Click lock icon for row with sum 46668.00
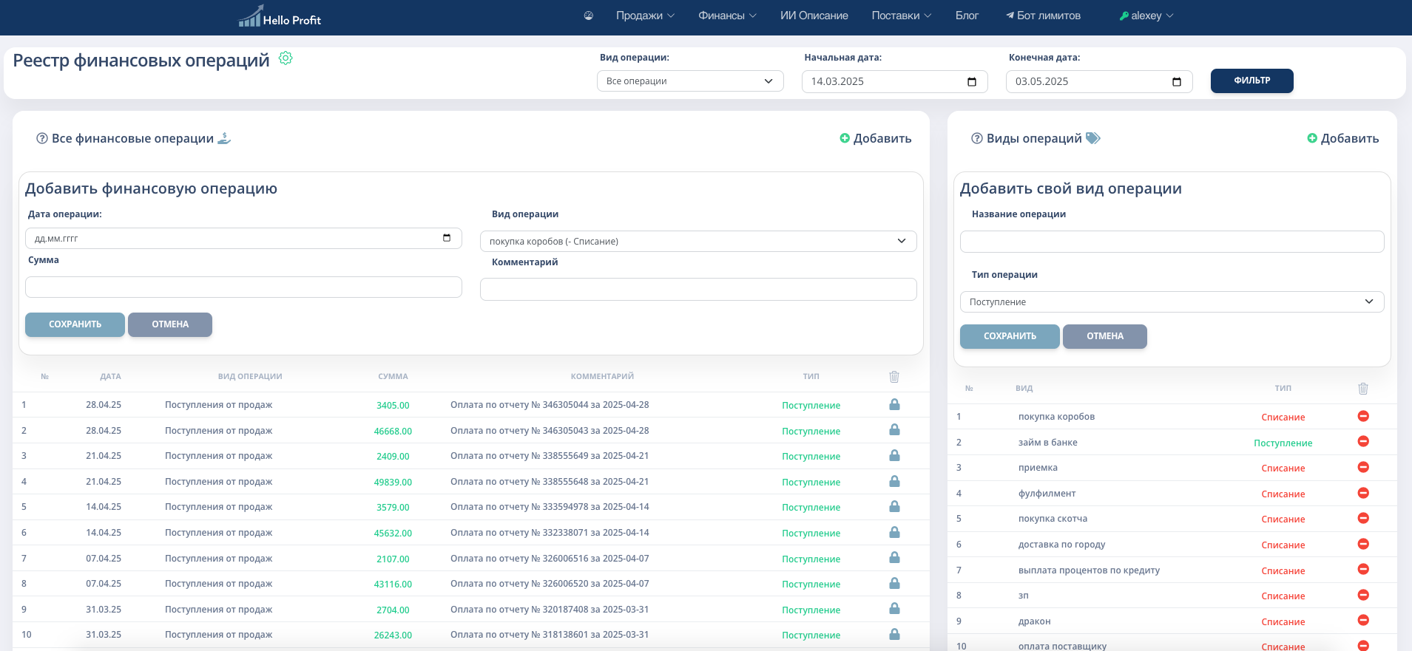This screenshot has width=1412, height=651. 894,430
